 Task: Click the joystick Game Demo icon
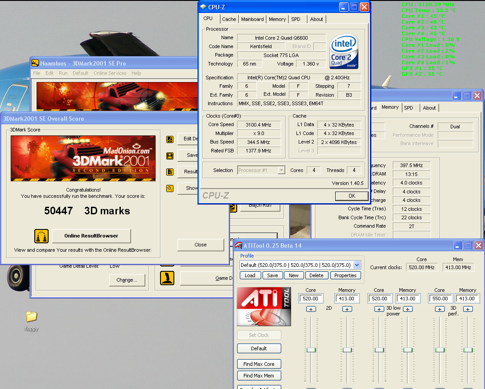(x=167, y=278)
